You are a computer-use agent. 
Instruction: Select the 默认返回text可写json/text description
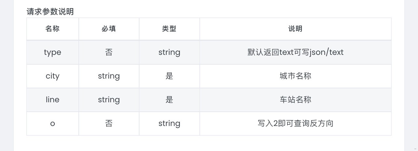(x=295, y=52)
